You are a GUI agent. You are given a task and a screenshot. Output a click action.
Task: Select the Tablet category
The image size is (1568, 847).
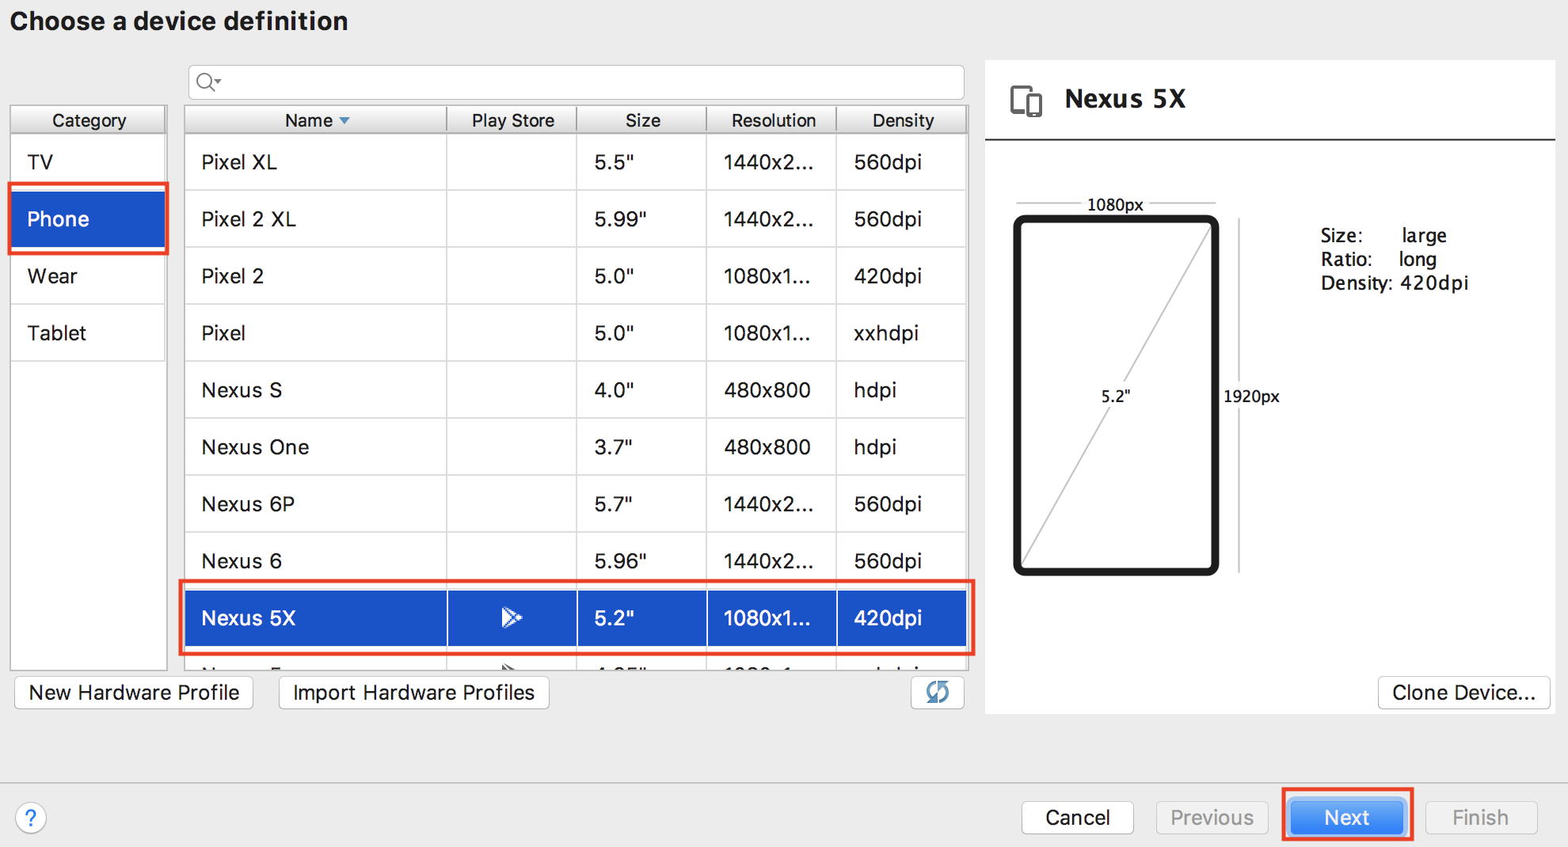click(x=88, y=333)
